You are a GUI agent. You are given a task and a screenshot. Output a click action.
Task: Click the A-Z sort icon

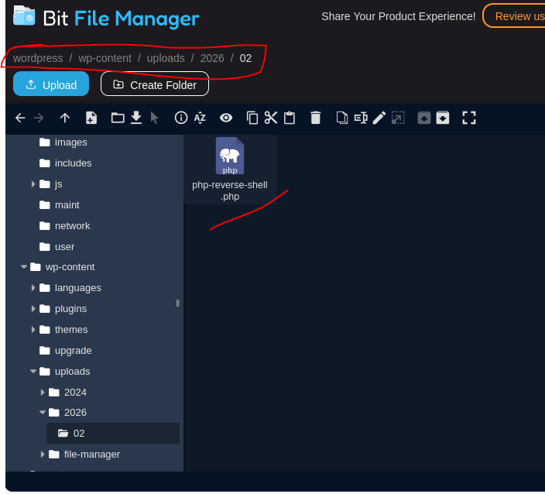200,118
